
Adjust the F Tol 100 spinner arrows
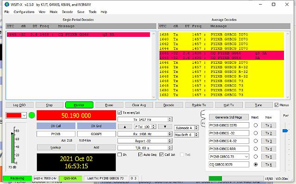click(x=154, y=127)
